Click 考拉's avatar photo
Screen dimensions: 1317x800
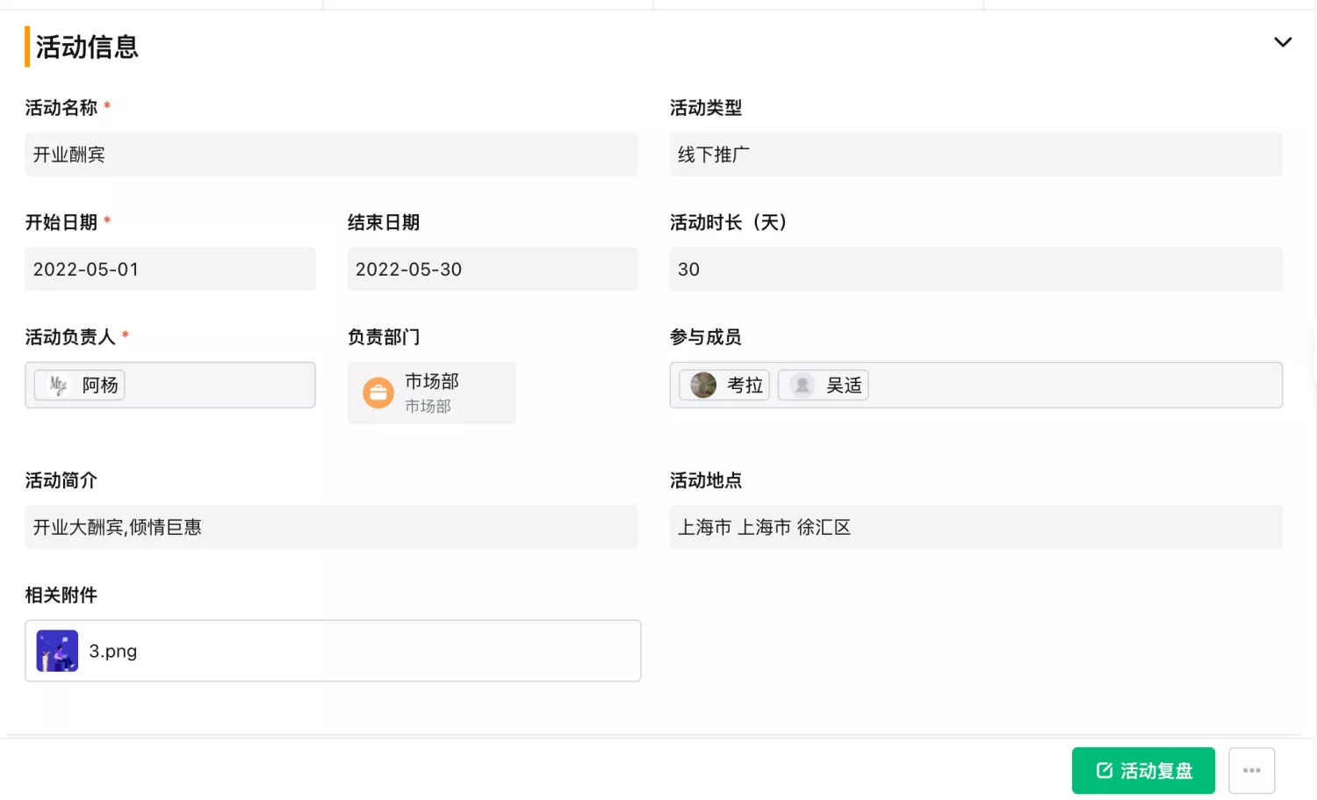703,385
